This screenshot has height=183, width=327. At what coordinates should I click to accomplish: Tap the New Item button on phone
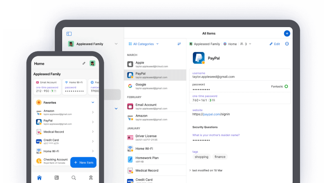[x=83, y=162]
